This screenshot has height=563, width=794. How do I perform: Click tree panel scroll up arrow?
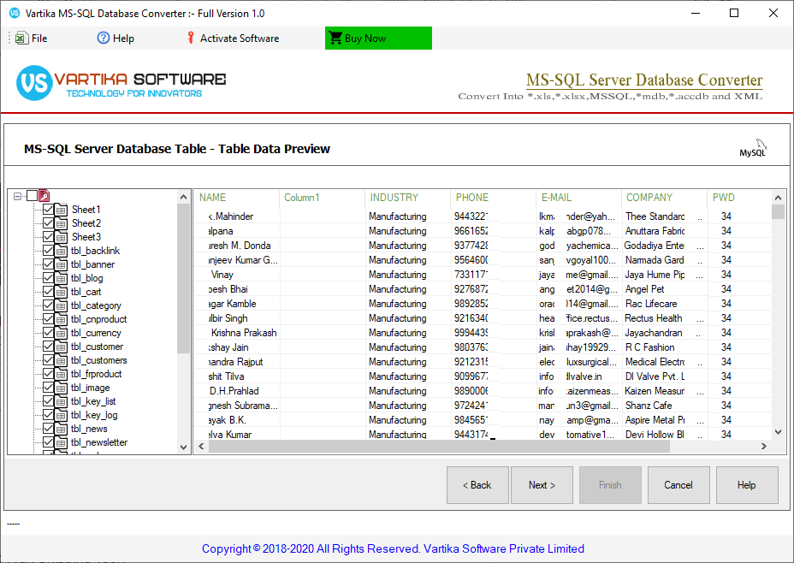[183, 197]
